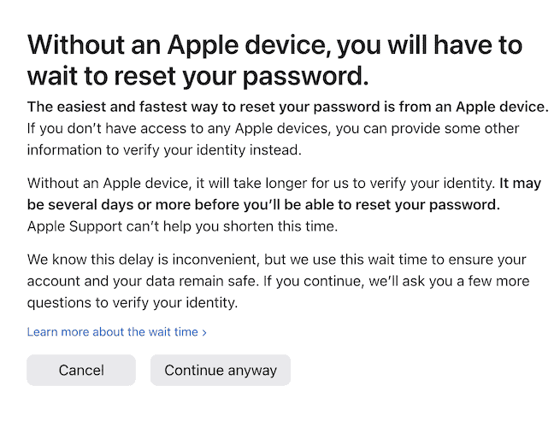Click the bold 'easiest and fastest way' sentence
The width and height of the screenshot is (560, 427).
(287, 107)
